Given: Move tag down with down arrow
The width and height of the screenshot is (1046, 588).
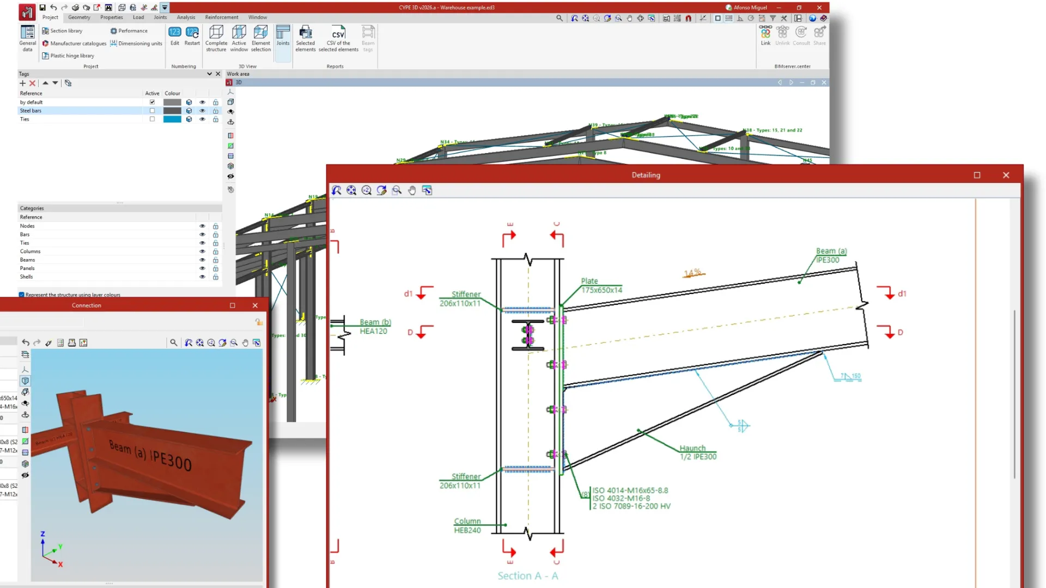Looking at the screenshot, I should pyautogui.click(x=55, y=83).
